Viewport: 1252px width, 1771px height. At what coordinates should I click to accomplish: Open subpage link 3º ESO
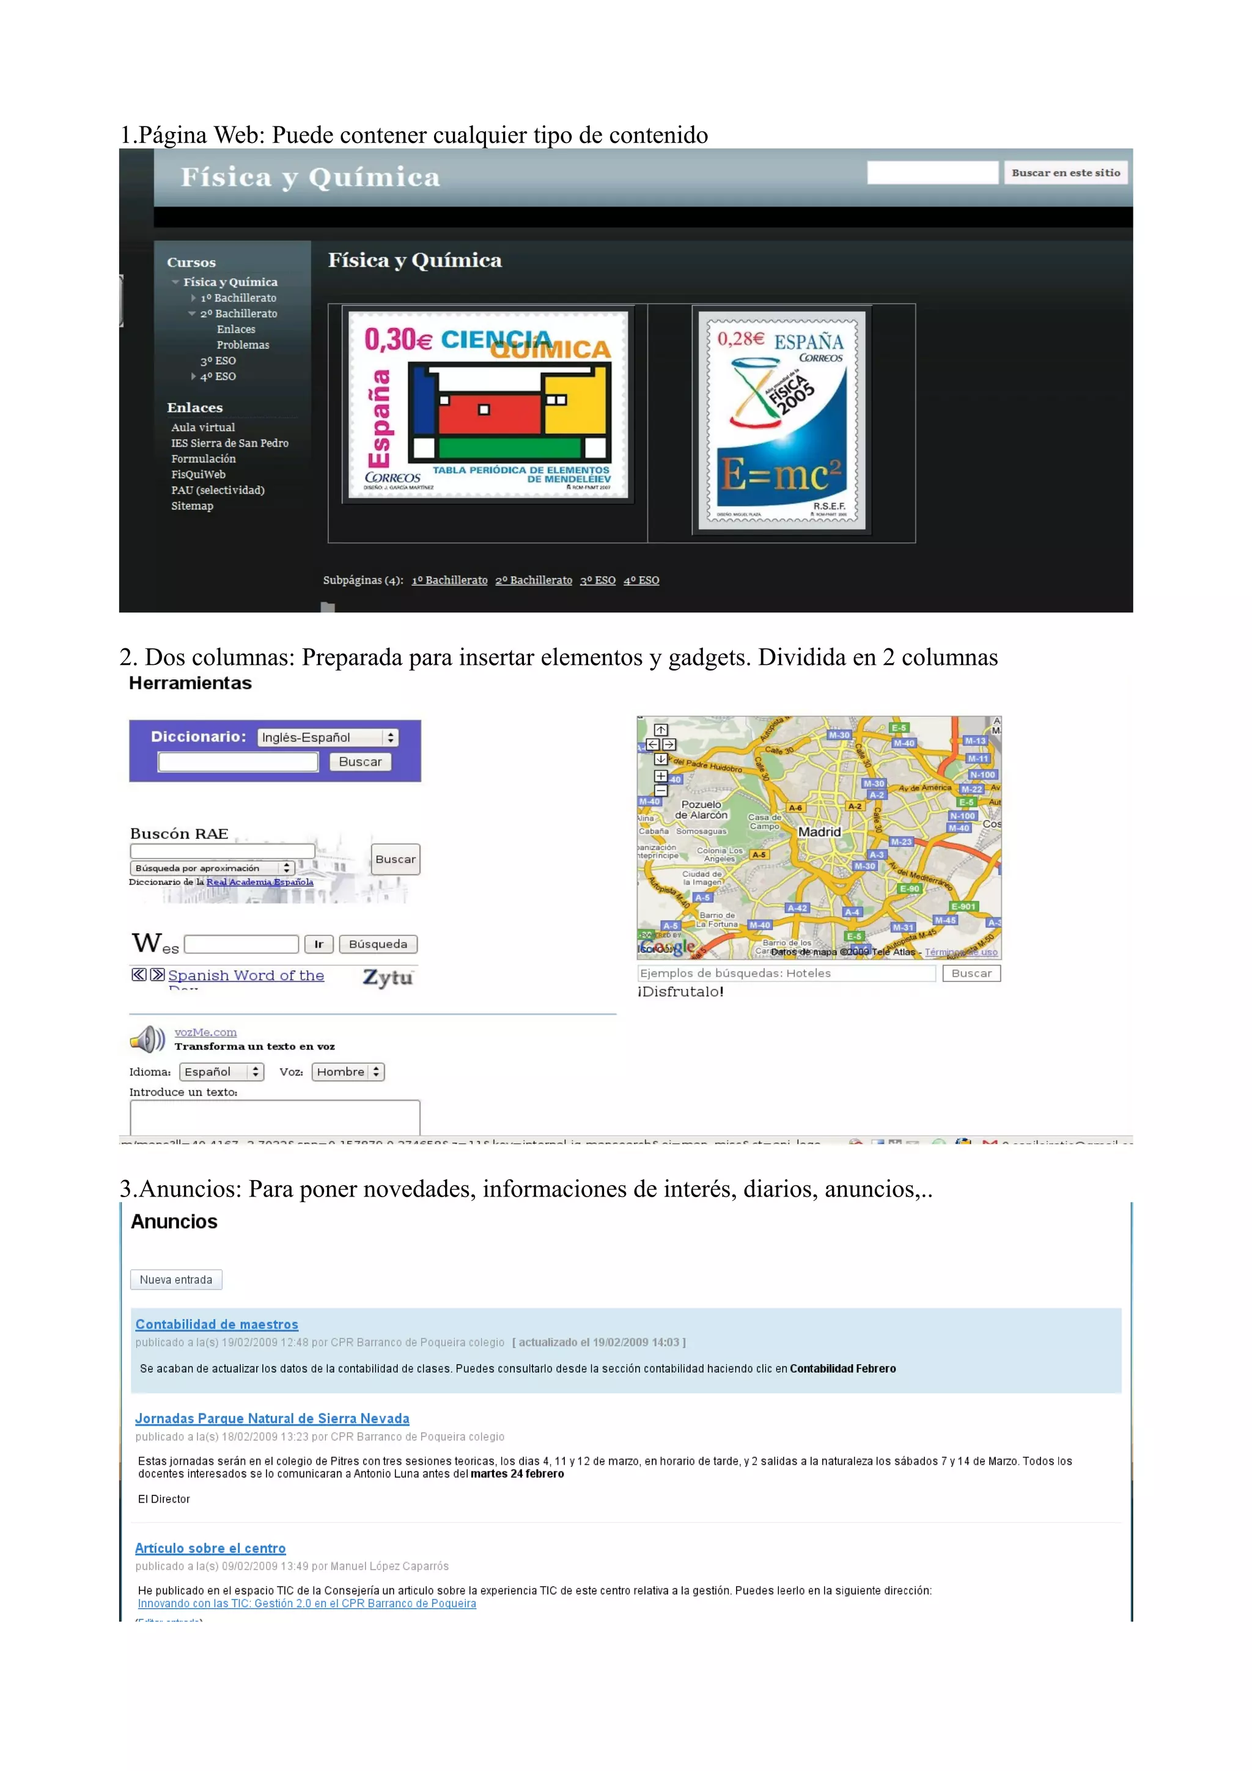coord(598,580)
